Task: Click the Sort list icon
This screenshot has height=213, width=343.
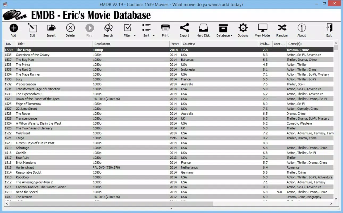Action: (x=146, y=28)
